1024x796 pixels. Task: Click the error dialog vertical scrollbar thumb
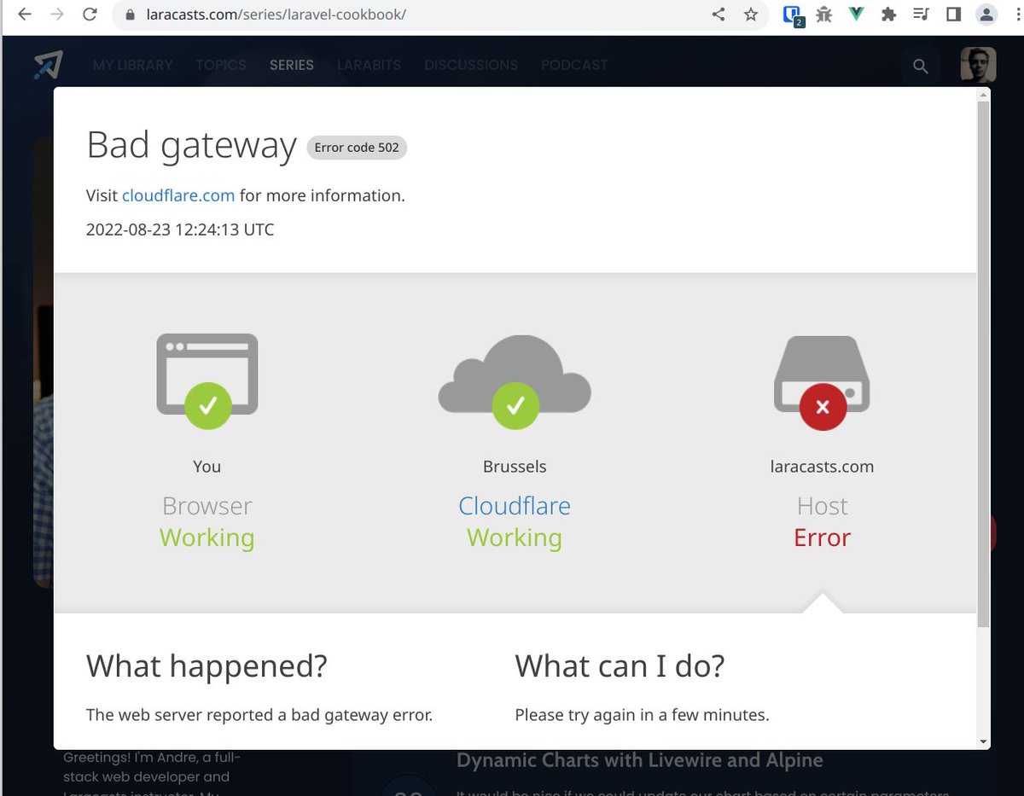pyautogui.click(x=984, y=363)
